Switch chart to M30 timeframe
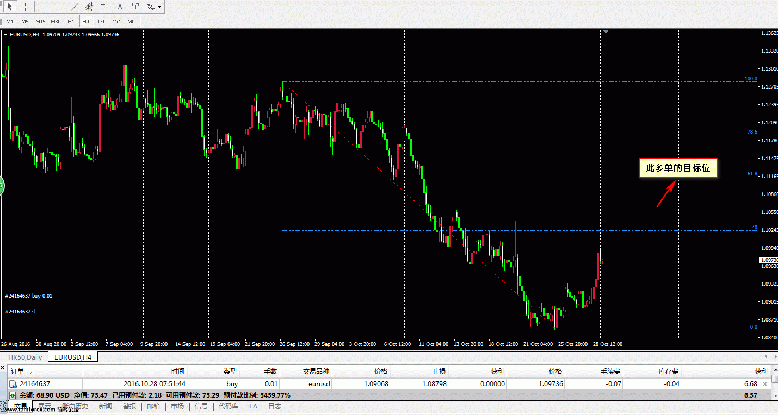Viewport: 778px width, 415px height. 55,21
